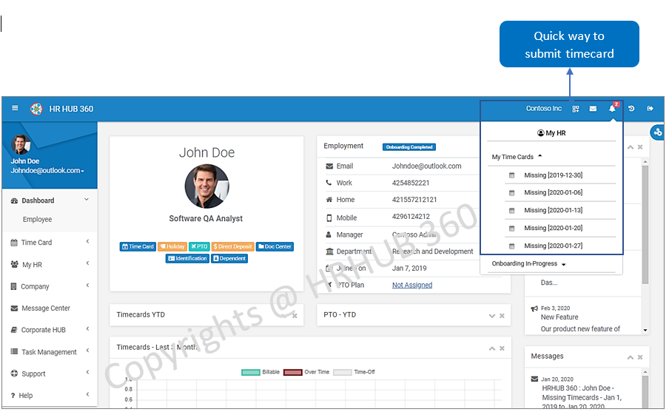
Task: Open the floating settings gears button
Action: point(657,132)
